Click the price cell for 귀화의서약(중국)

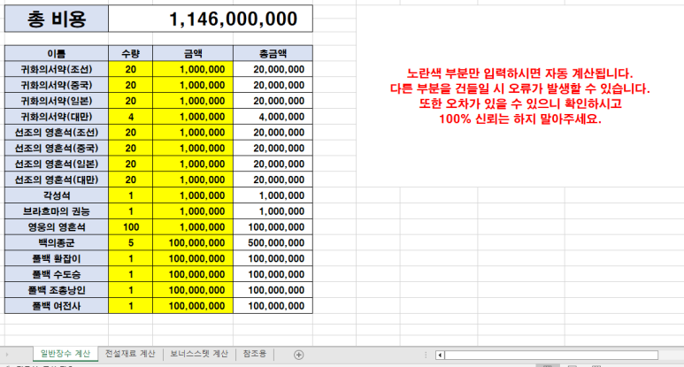[193, 85]
